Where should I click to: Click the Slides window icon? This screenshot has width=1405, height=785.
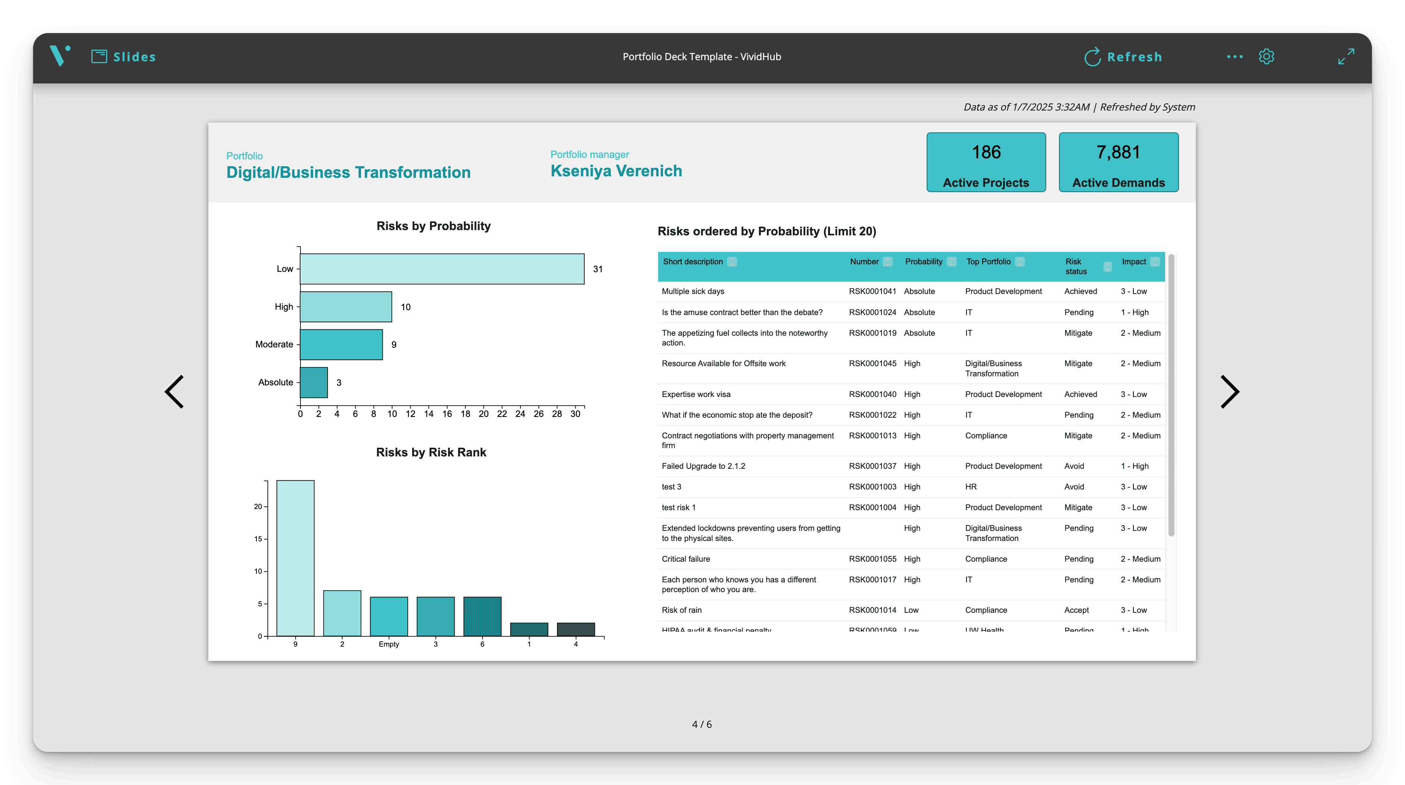[99, 57]
